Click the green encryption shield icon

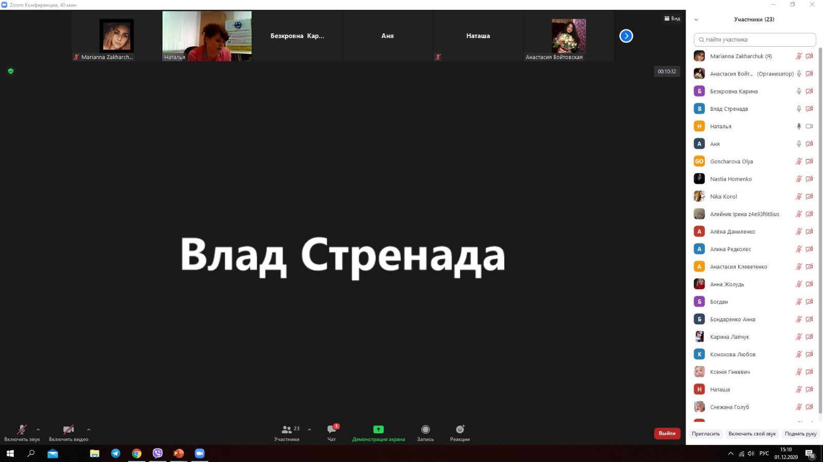(x=11, y=71)
